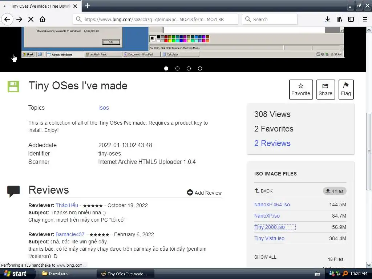The image size is (372, 279).
Task: Click the page scroll up arrow
Action: point(369,30)
